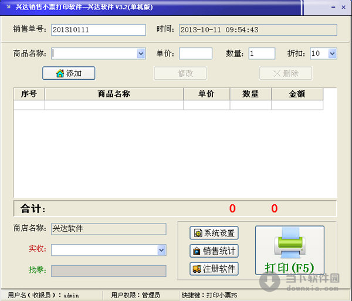The width and height of the screenshot is (352, 301).
Task: Click the 销售单号 label
Action: tap(30, 29)
